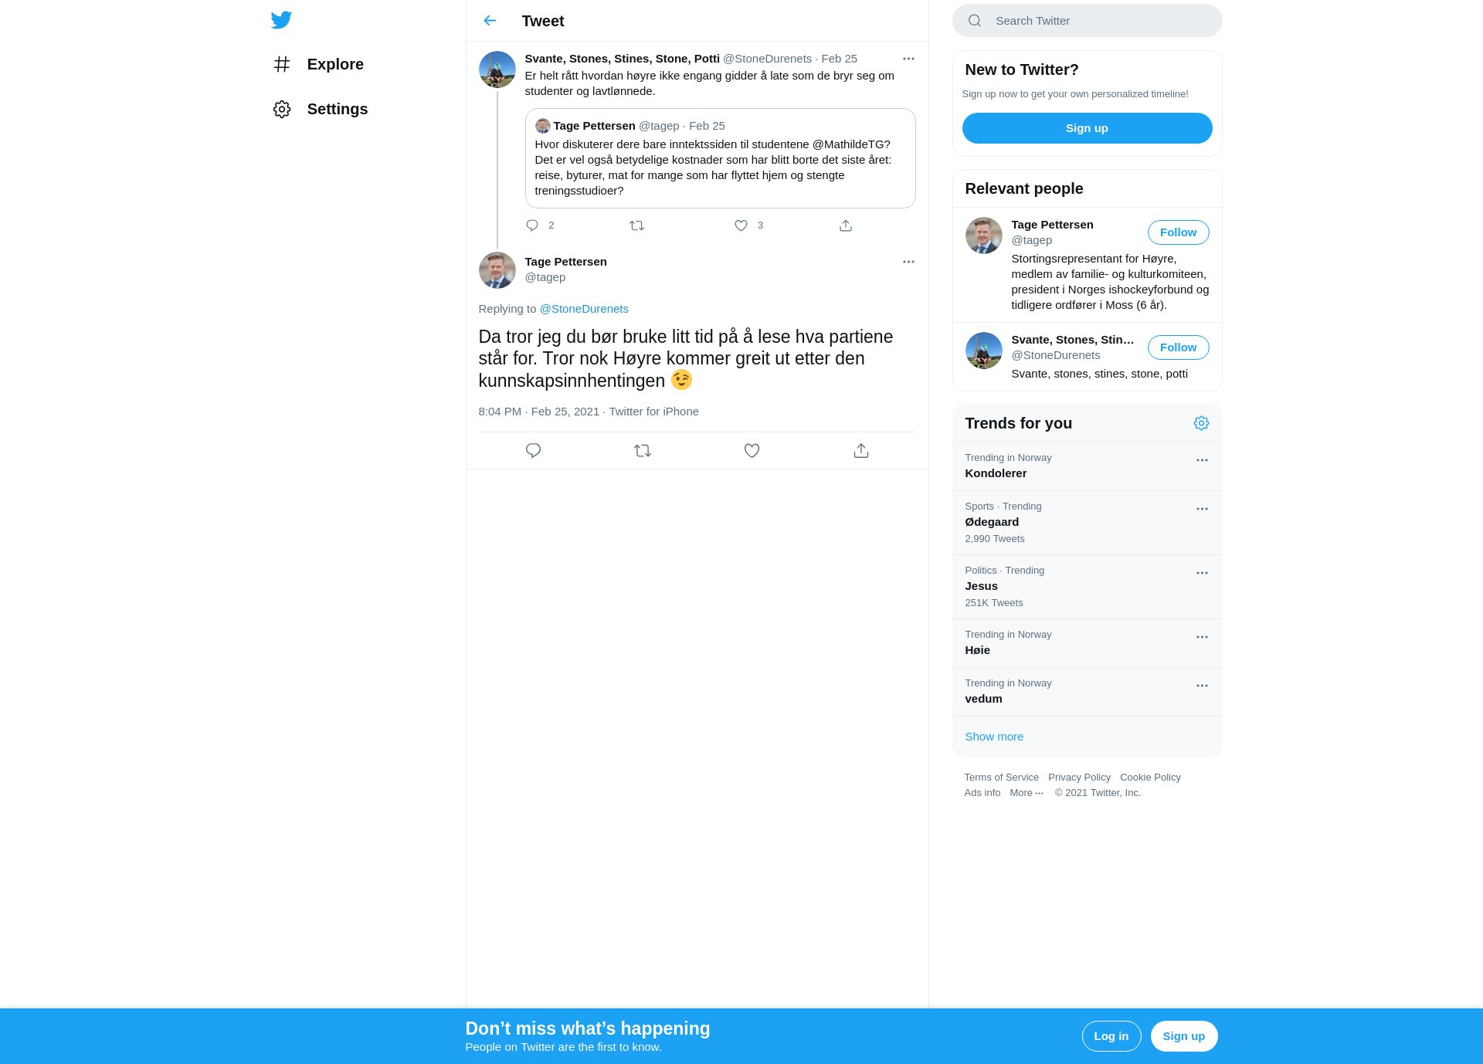Go back using the arrow icon
The height and width of the screenshot is (1064, 1483).
[x=490, y=21]
